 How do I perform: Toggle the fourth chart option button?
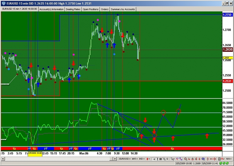click(164, 159)
